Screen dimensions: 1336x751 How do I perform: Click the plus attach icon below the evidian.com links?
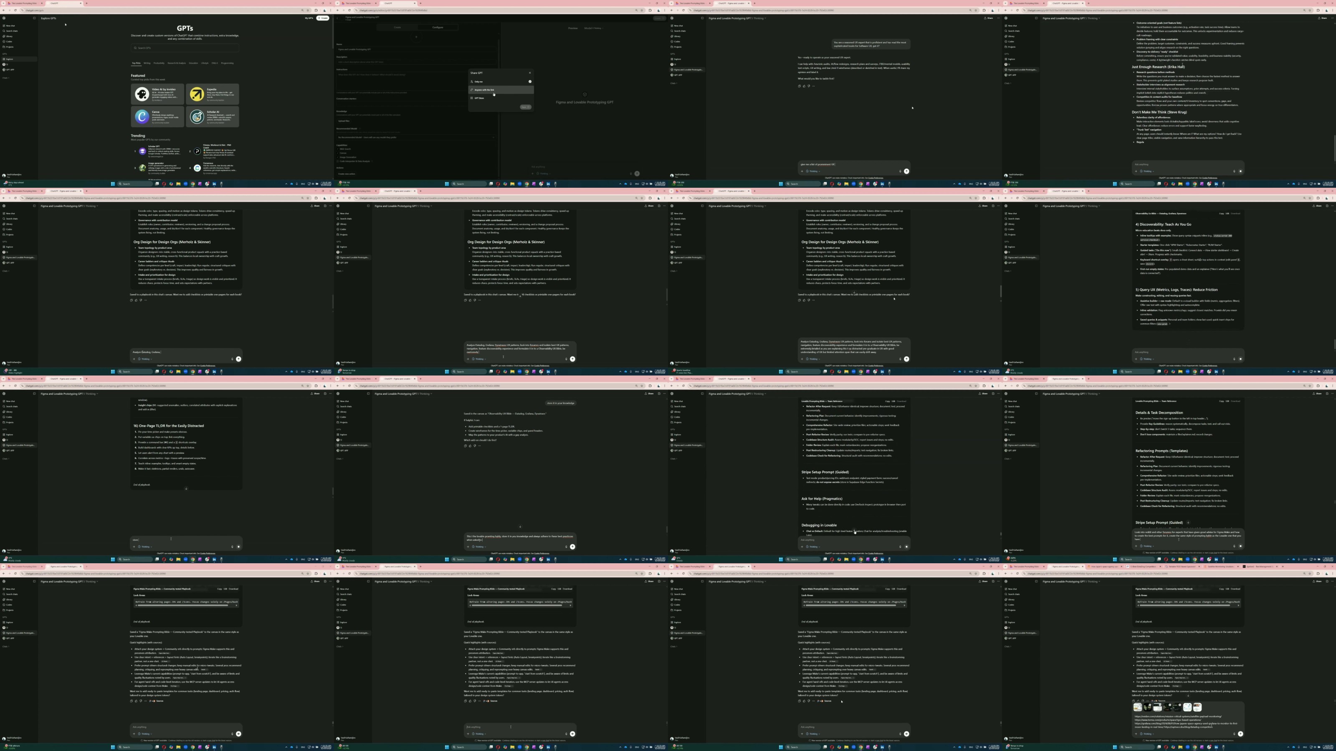click(x=1136, y=733)
